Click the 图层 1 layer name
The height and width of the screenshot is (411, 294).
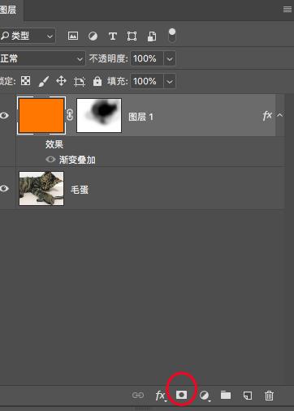[x=141, y=117]
